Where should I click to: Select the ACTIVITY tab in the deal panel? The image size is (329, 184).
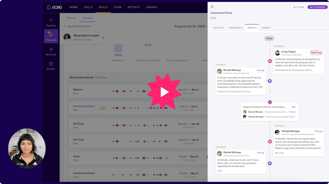[x=252, y=28]
